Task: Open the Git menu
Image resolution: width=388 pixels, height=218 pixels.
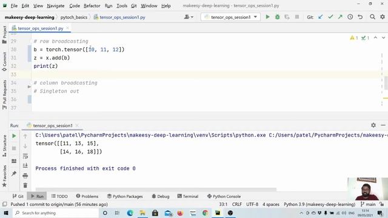Action: 133,5
